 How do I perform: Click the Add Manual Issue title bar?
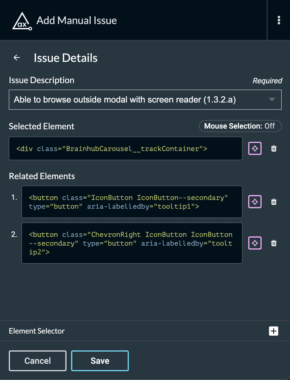coord(76,20)
